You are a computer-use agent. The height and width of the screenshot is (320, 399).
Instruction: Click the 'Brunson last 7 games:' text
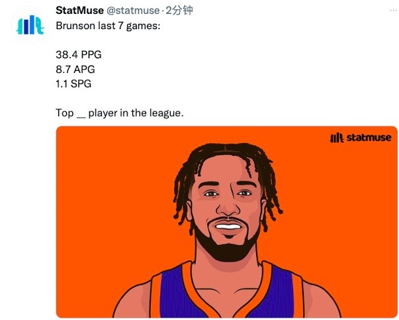click(108, 26)
